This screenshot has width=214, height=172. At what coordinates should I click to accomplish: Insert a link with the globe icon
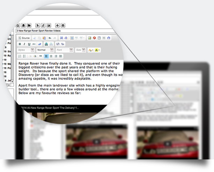[46, 44]
